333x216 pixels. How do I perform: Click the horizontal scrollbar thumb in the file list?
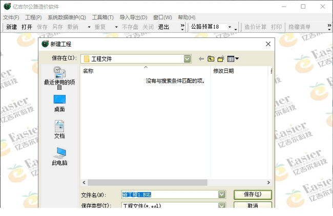tap(148, 183)
